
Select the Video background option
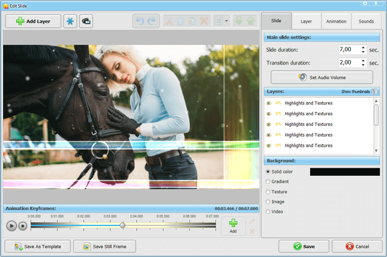[268, 212]
